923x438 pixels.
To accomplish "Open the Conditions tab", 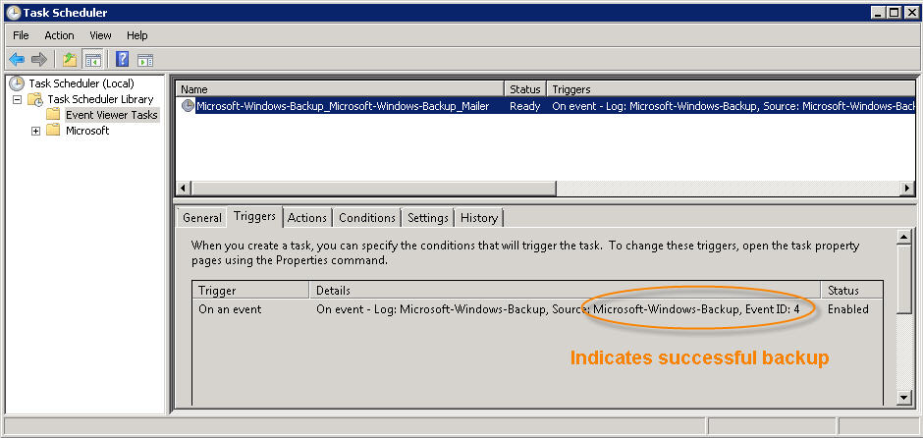I will (x=366, y=218).
